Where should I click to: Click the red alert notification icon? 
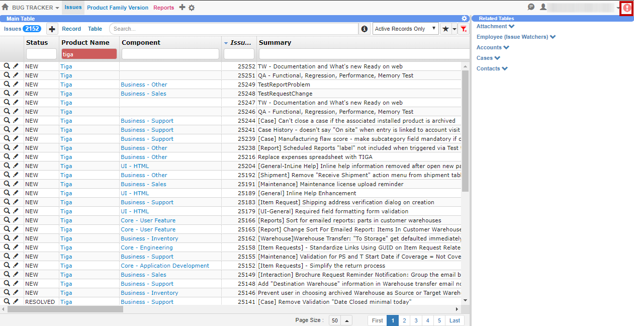[x=626, y=8]
